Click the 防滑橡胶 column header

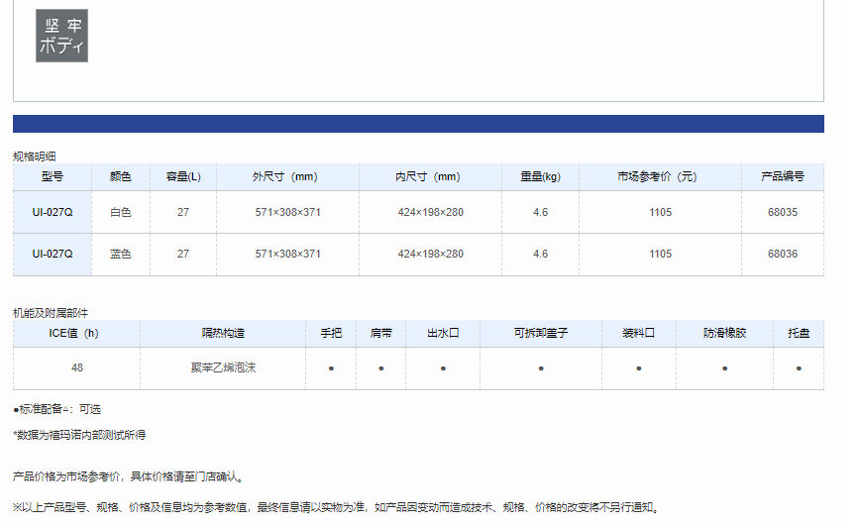[x=725, y=334]
